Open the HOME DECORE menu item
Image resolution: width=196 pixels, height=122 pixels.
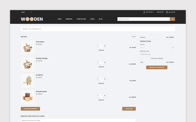click(81, 19)
